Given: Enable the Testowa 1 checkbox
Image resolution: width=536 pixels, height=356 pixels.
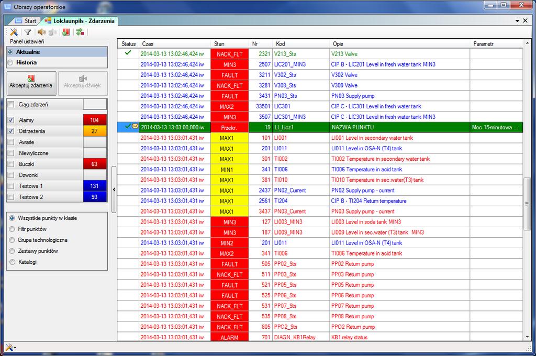Looking at the screenshot, I should pos(11,186).
